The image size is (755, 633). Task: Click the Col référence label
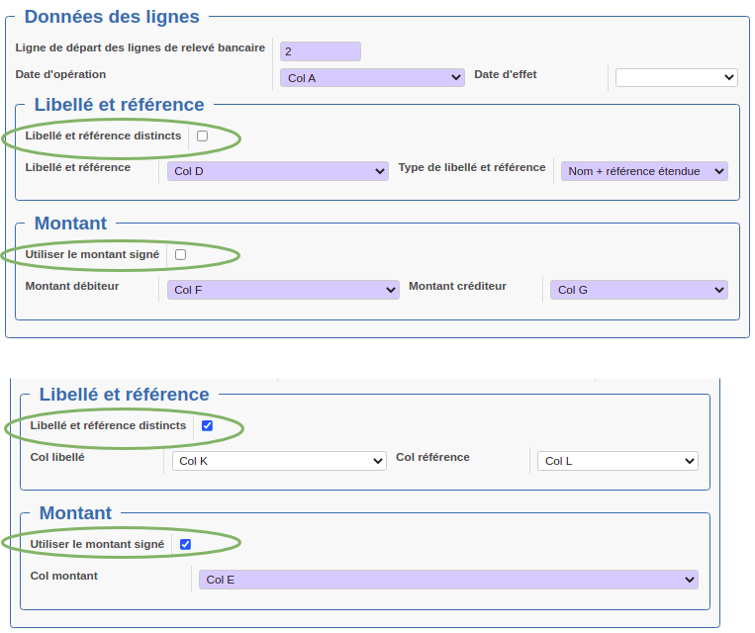tap(432, 457)
